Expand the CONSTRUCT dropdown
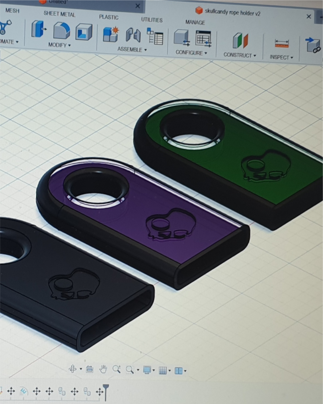This screenshot has width=323, height=404. pos(239,55)
